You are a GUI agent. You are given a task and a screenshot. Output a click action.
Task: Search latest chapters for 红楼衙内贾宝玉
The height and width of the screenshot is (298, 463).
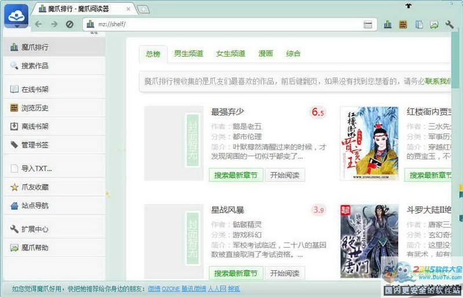[x=428, y=175]
